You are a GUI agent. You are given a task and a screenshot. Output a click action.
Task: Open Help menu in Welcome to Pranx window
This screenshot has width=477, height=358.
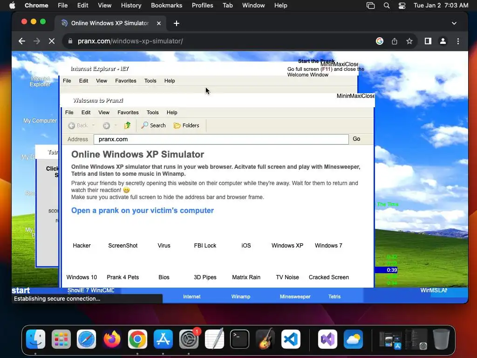tap(172, 113)
